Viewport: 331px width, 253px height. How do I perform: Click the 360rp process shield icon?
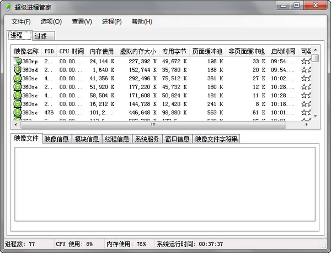pos(18,61)
